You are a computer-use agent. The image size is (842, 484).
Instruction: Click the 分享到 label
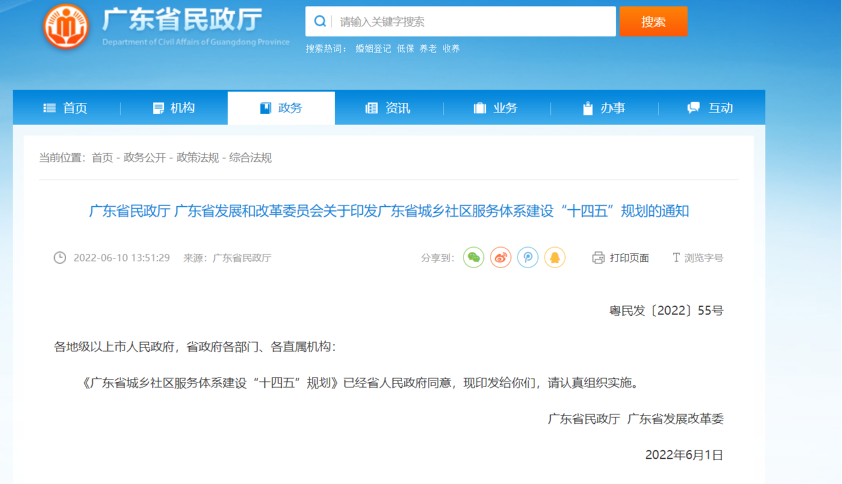[438, 258]
